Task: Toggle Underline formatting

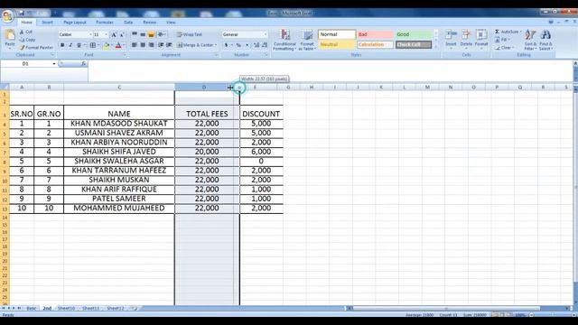Action: [79, 45]
